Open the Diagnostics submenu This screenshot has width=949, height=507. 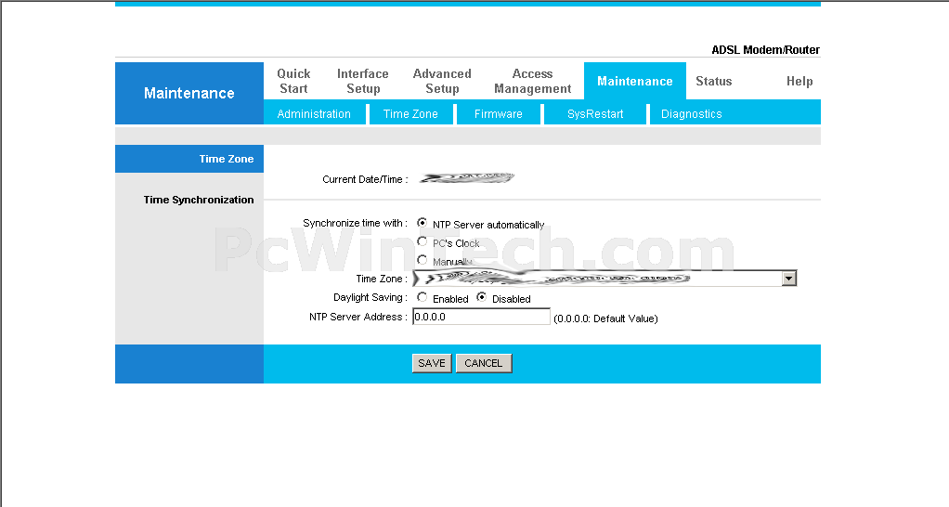691,113
